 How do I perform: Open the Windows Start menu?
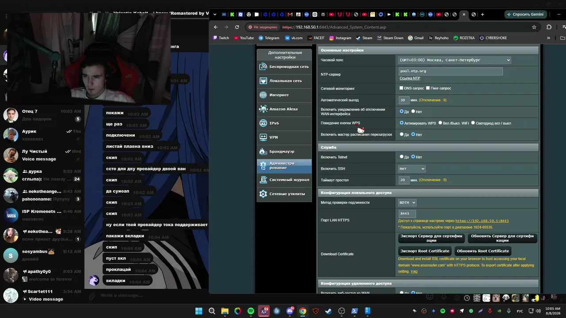point(199,311)
